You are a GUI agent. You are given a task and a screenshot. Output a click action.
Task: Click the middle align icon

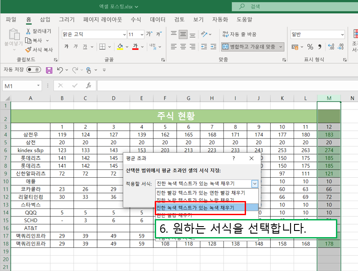pos(183,34)
